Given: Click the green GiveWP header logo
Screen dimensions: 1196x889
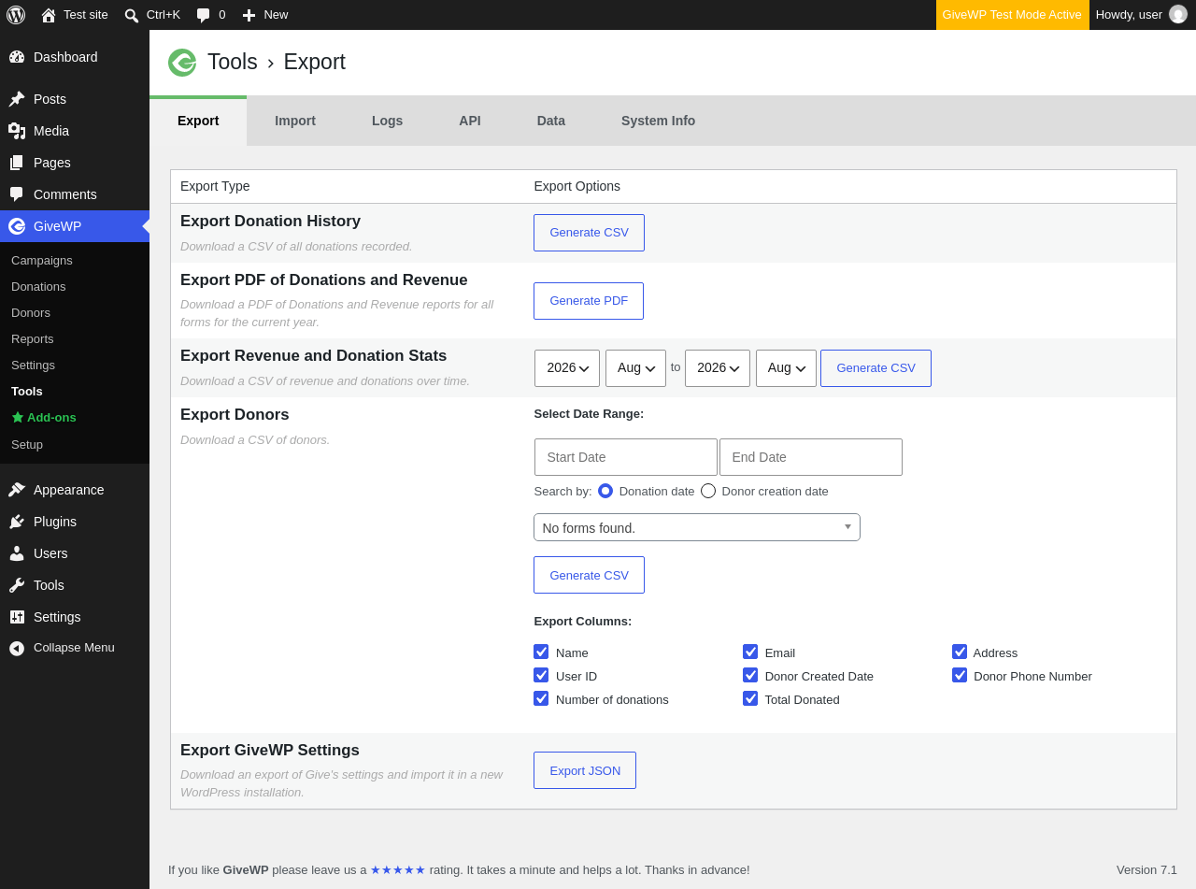Looking at the screenshot, I should click(182, 63).
